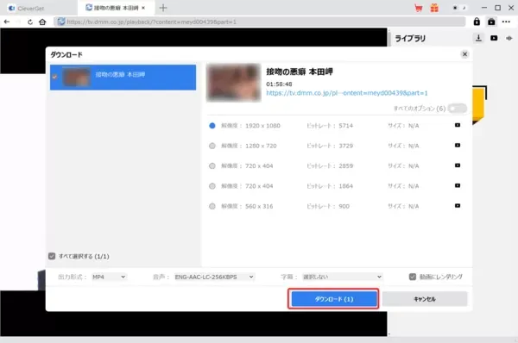Toggle the theme switch in title bar
518x343 pixels.
[459, 8]
